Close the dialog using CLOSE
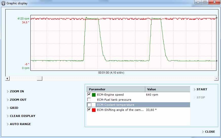Image resolution: width=221 pixels, height=138 pixels. pos(210,132)
